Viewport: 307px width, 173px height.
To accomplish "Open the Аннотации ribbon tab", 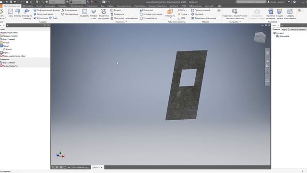I will click(x=50, y=6).
